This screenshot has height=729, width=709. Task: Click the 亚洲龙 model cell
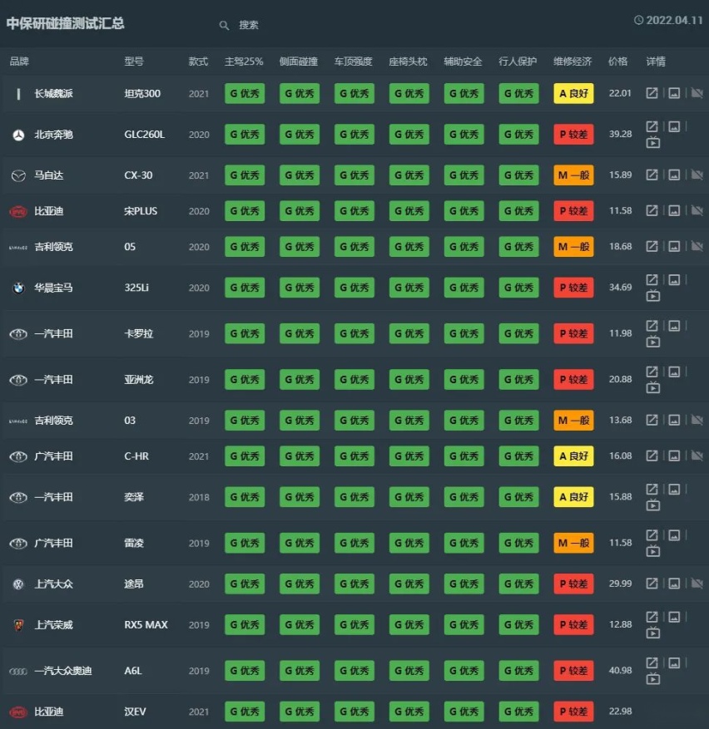tap(139, 380)
